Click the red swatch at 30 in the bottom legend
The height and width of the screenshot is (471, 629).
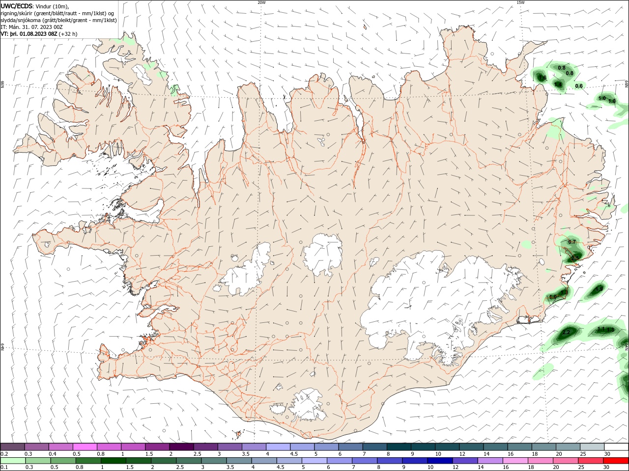[x=616, y=461]
